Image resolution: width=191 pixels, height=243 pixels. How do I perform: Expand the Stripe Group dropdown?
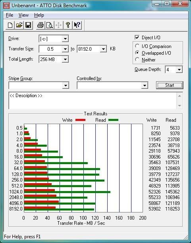coord(66,85)
